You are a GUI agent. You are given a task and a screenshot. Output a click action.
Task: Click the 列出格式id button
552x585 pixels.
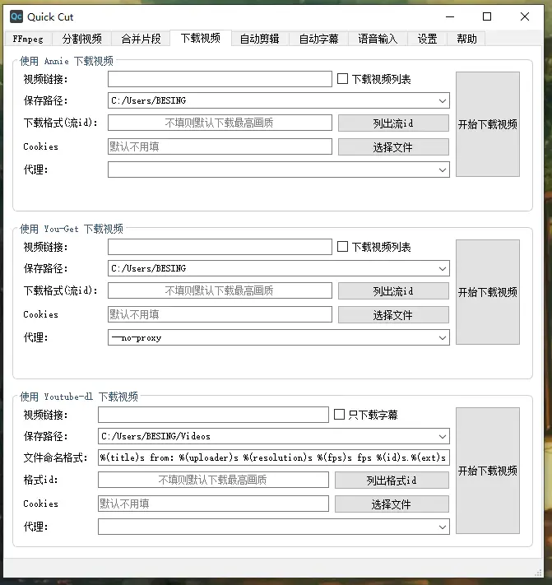point(393,481)
